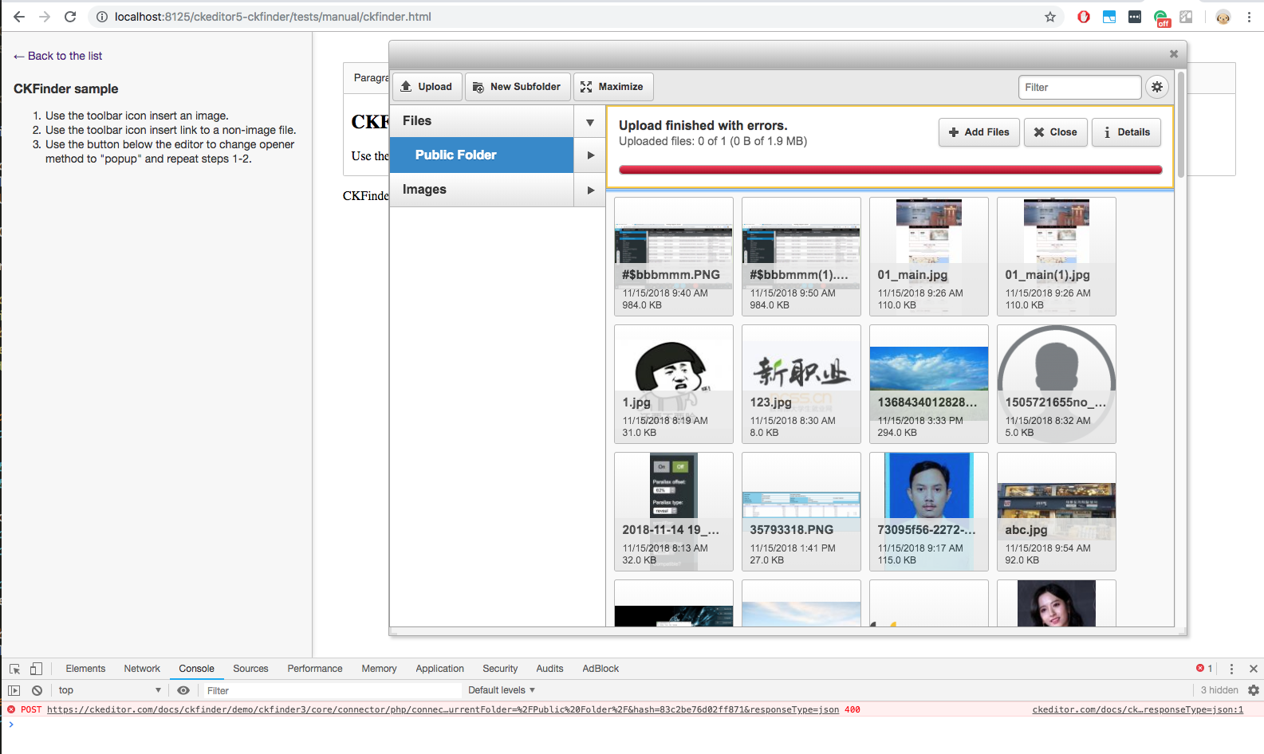Focus the CKFinder Filter input

coord(1080,87)
